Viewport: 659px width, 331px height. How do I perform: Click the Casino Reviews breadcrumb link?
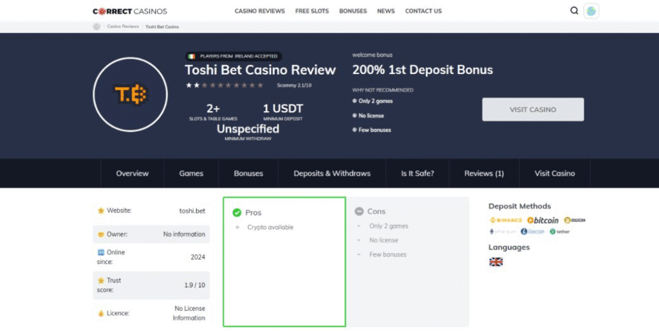point(122,27)
